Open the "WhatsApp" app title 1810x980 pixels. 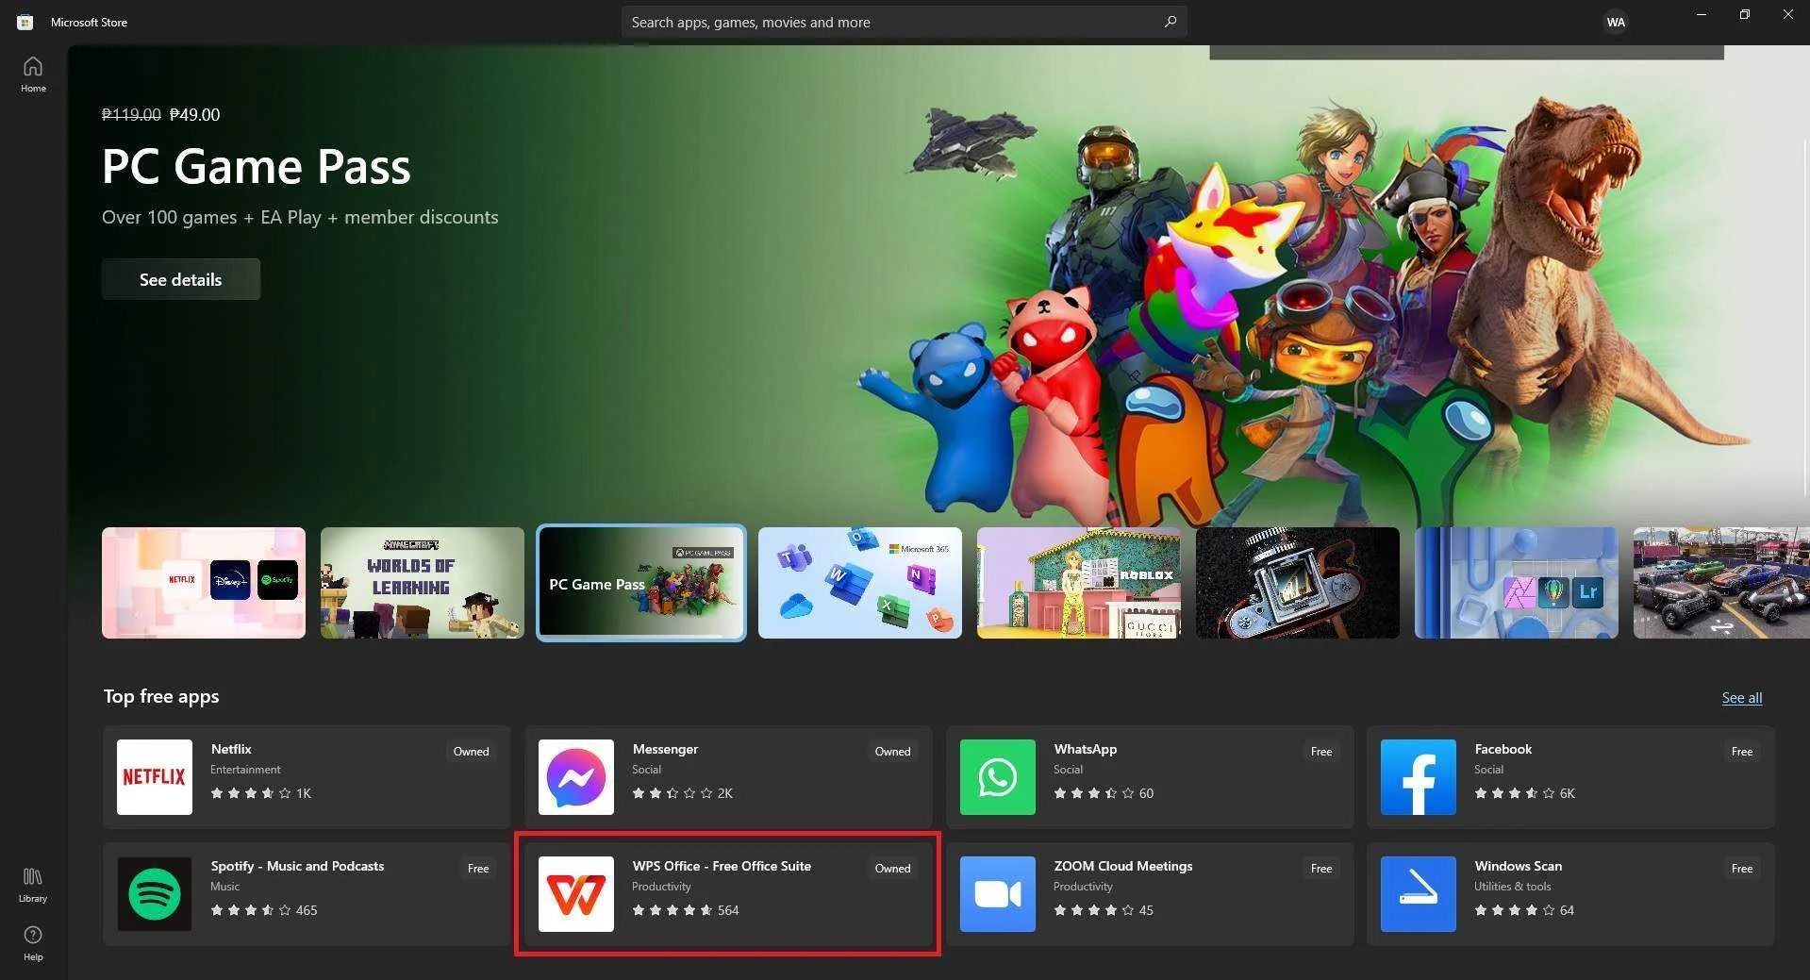pyautogui.click(x=1085, y=749)
